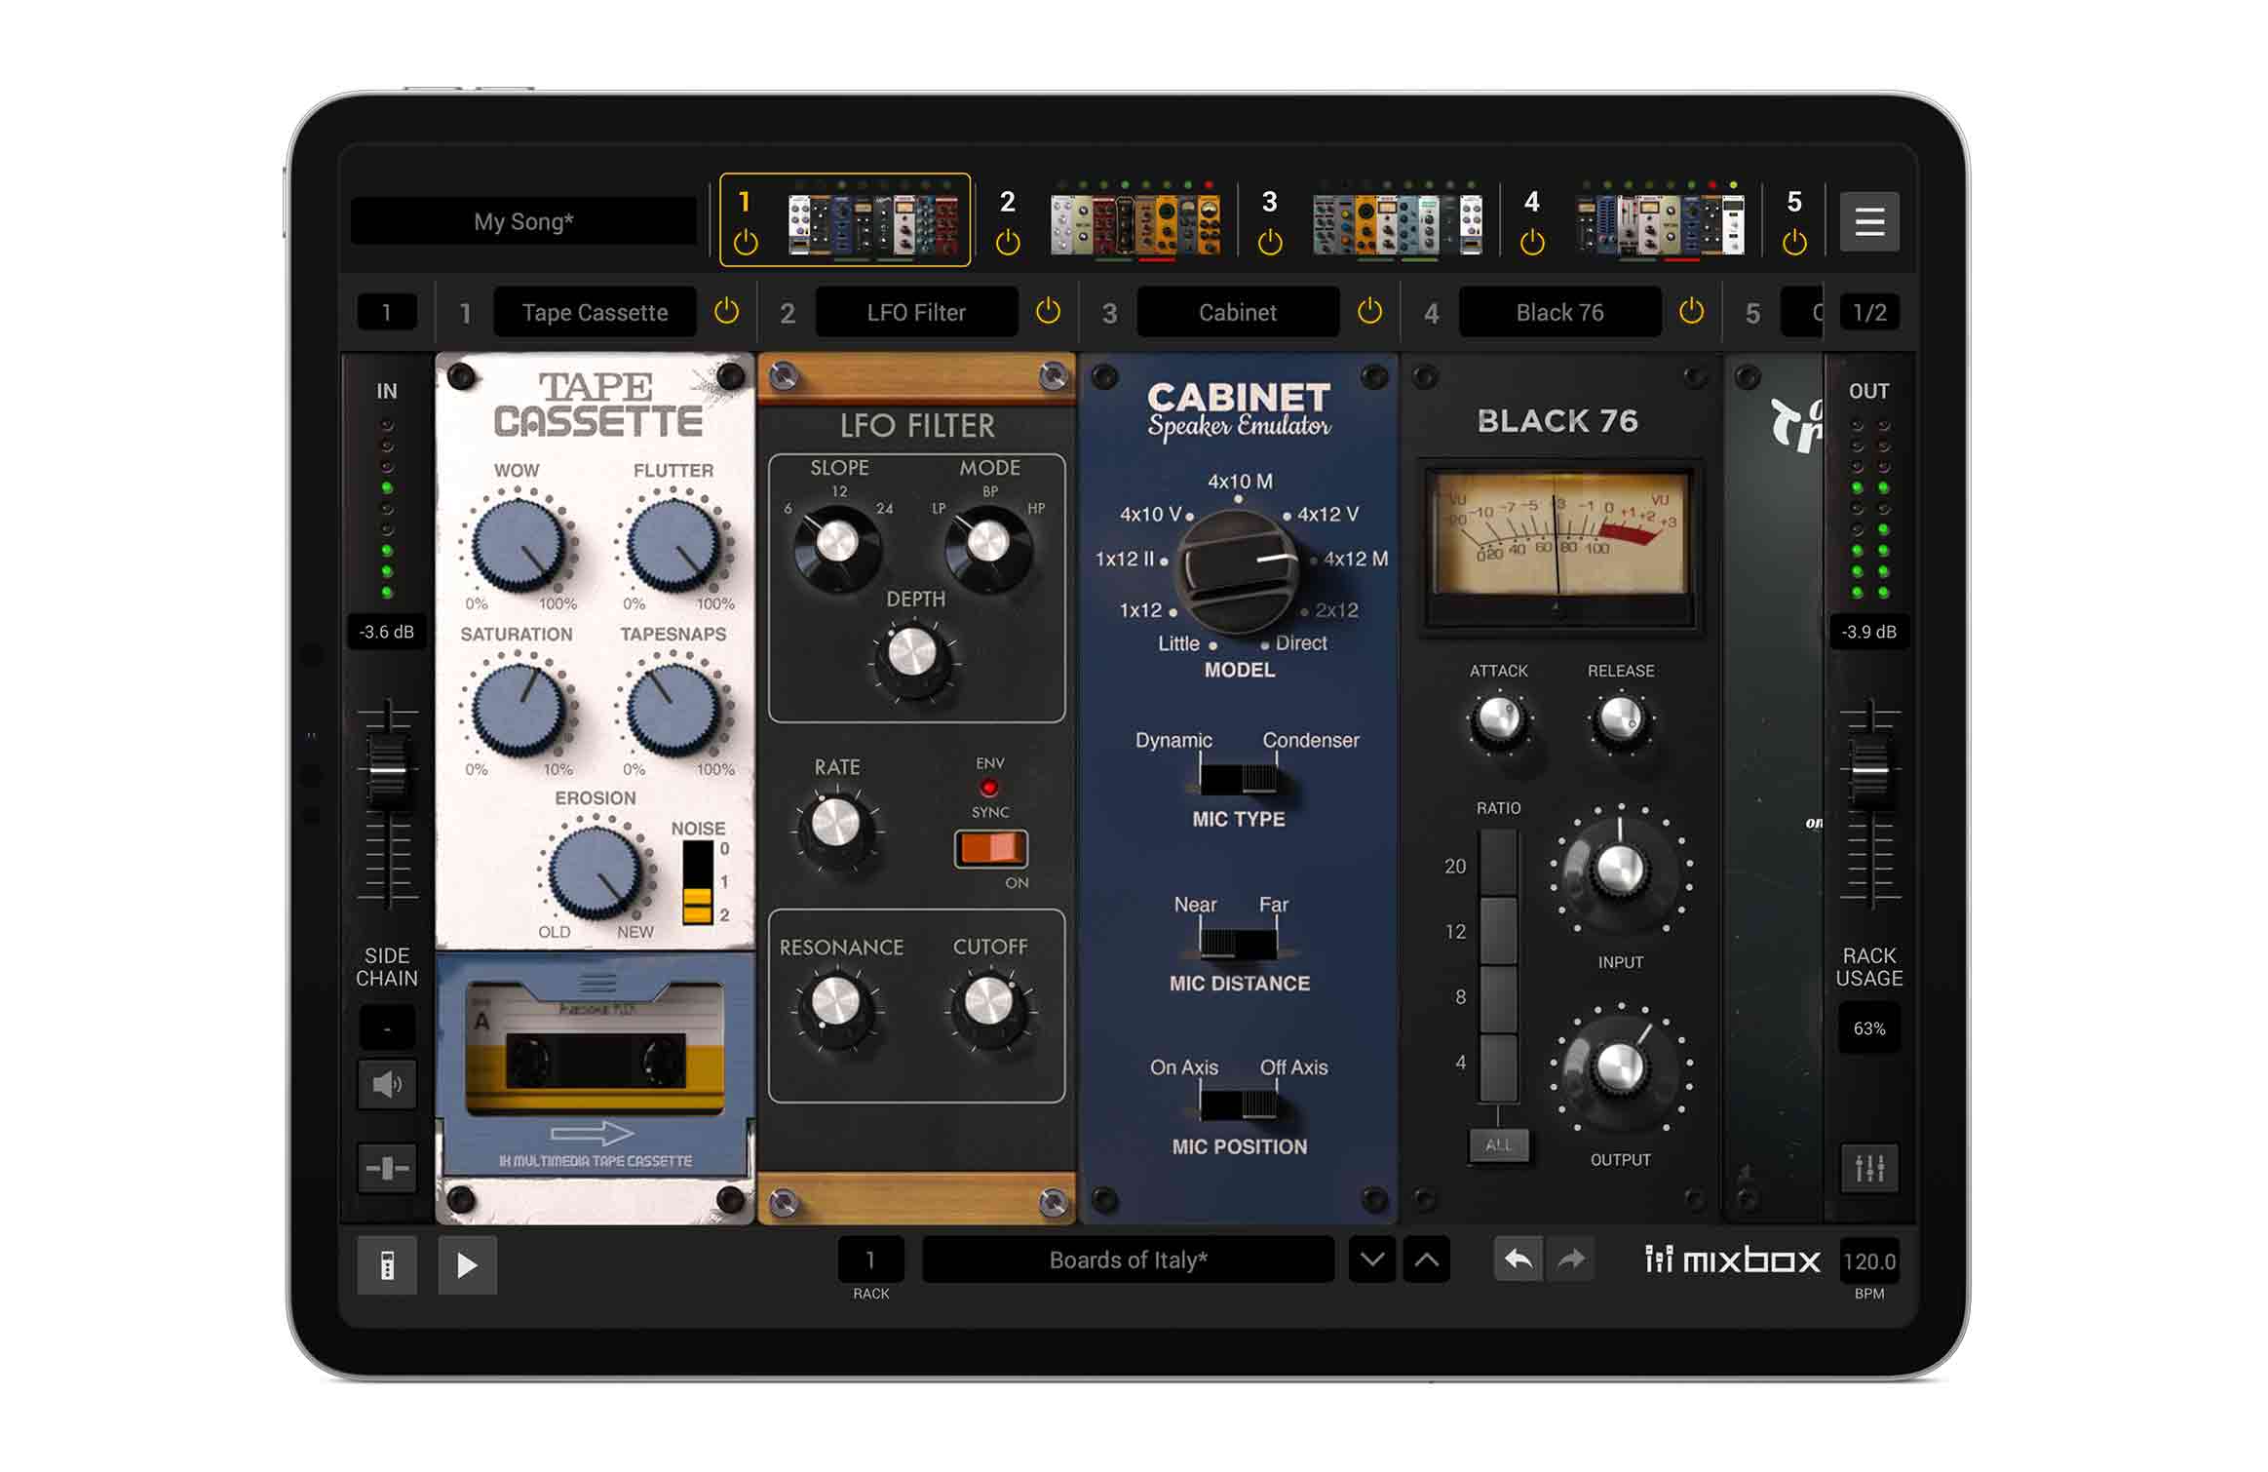Click the EROSION knob
The image size is (2268, 1472).
(595, 872)
